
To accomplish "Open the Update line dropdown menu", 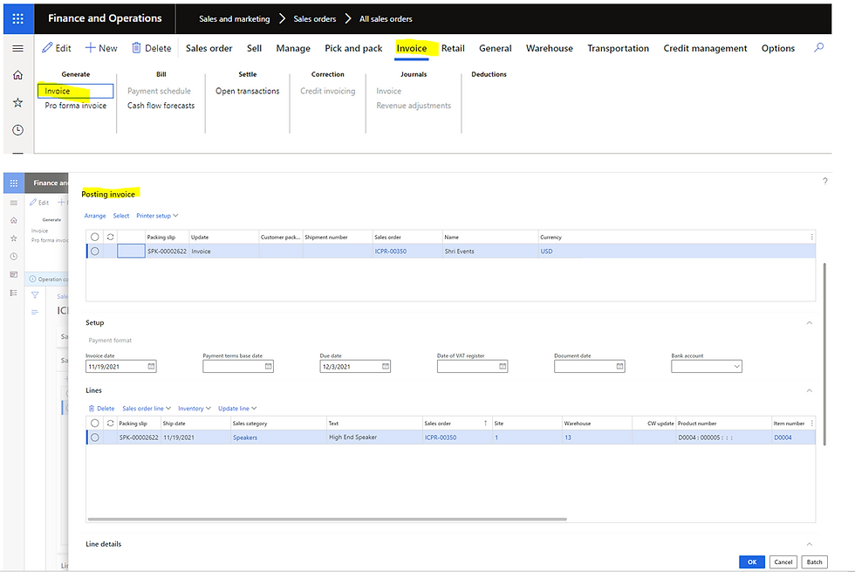I will click(237, 409).
